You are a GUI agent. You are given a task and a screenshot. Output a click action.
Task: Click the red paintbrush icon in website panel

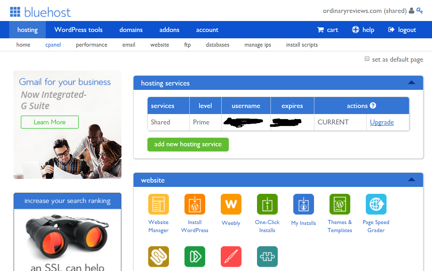(x=231, y=257)
